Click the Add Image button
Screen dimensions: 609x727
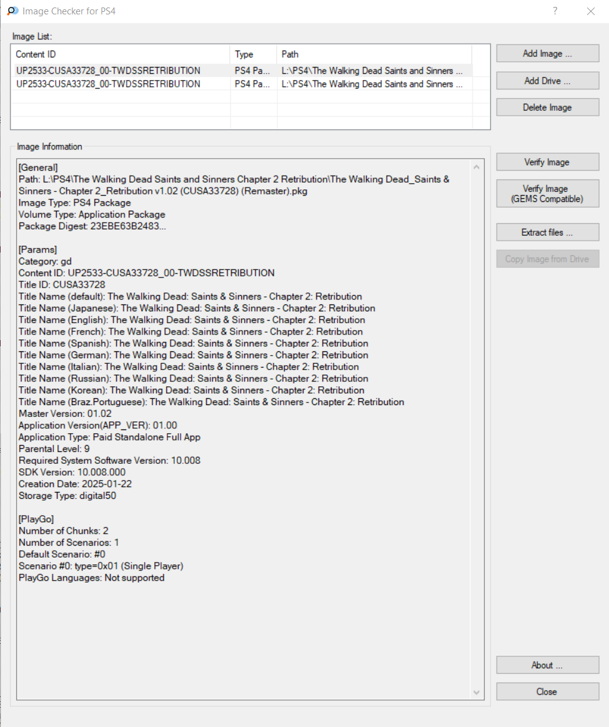(547, 53)
